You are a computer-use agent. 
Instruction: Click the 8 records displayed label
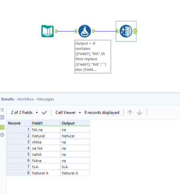click(102, 113)
